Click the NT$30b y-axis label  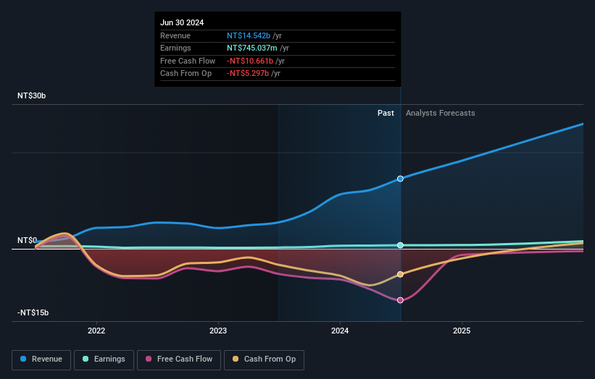coord(31,95)
